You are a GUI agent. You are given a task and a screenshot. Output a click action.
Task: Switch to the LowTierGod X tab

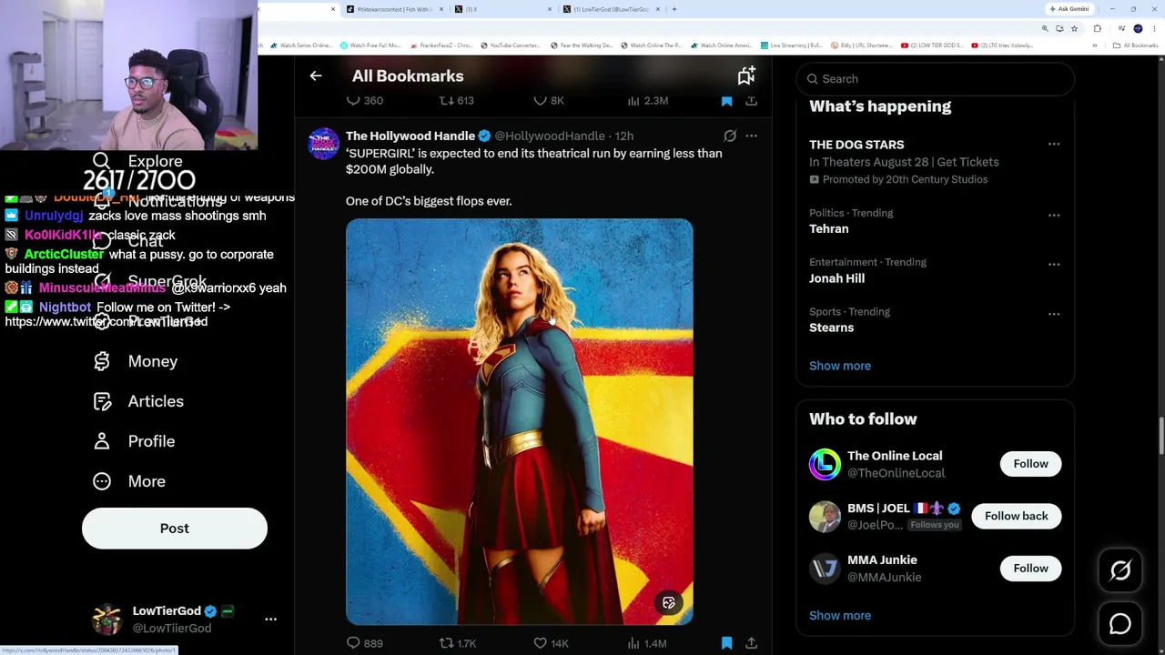click(x=613, y=9)
